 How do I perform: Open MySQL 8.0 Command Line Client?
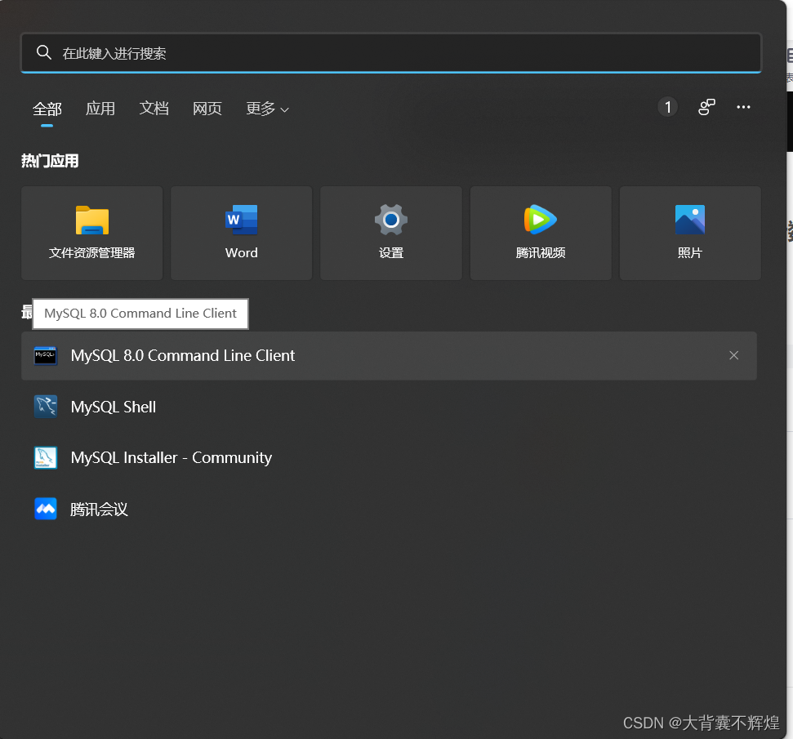click(x=182, y=355)
